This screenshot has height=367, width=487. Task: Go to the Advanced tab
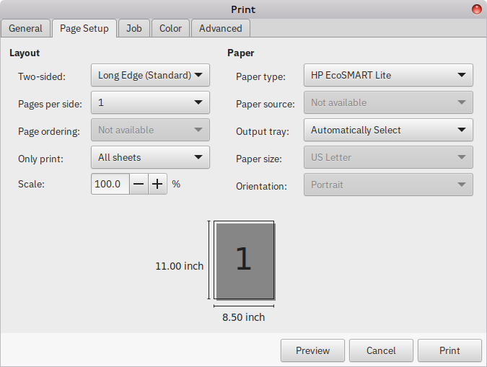coord(221,28)
